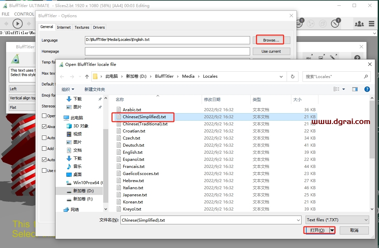Select 音乐 folder in navigation tree
The image size is (379, 248).
click(x=77, y=166)
